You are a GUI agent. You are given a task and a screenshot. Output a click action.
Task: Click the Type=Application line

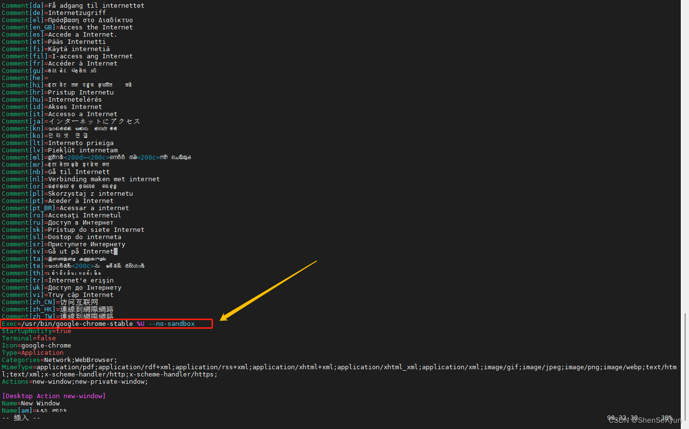pos(33,353)
